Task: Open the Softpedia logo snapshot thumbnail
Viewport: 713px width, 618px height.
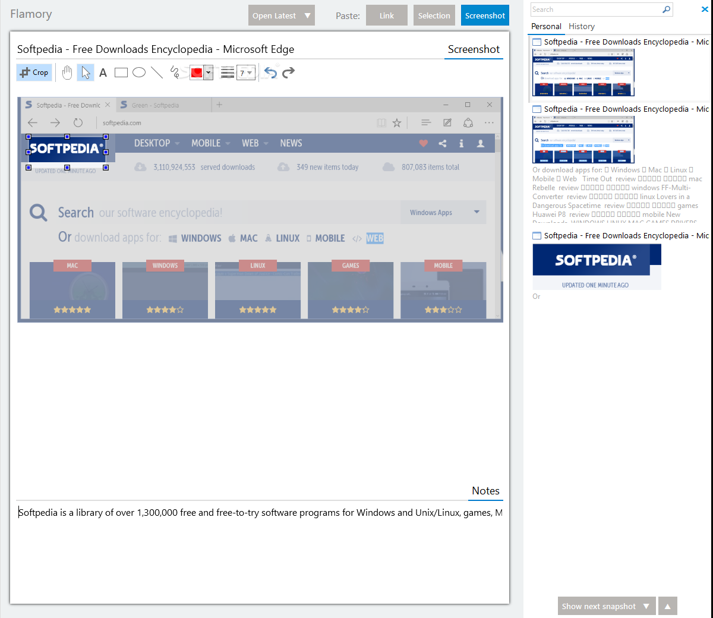Action: click(597, 267)
